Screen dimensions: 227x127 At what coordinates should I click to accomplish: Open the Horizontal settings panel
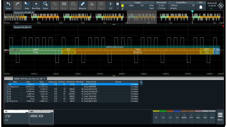161,6
